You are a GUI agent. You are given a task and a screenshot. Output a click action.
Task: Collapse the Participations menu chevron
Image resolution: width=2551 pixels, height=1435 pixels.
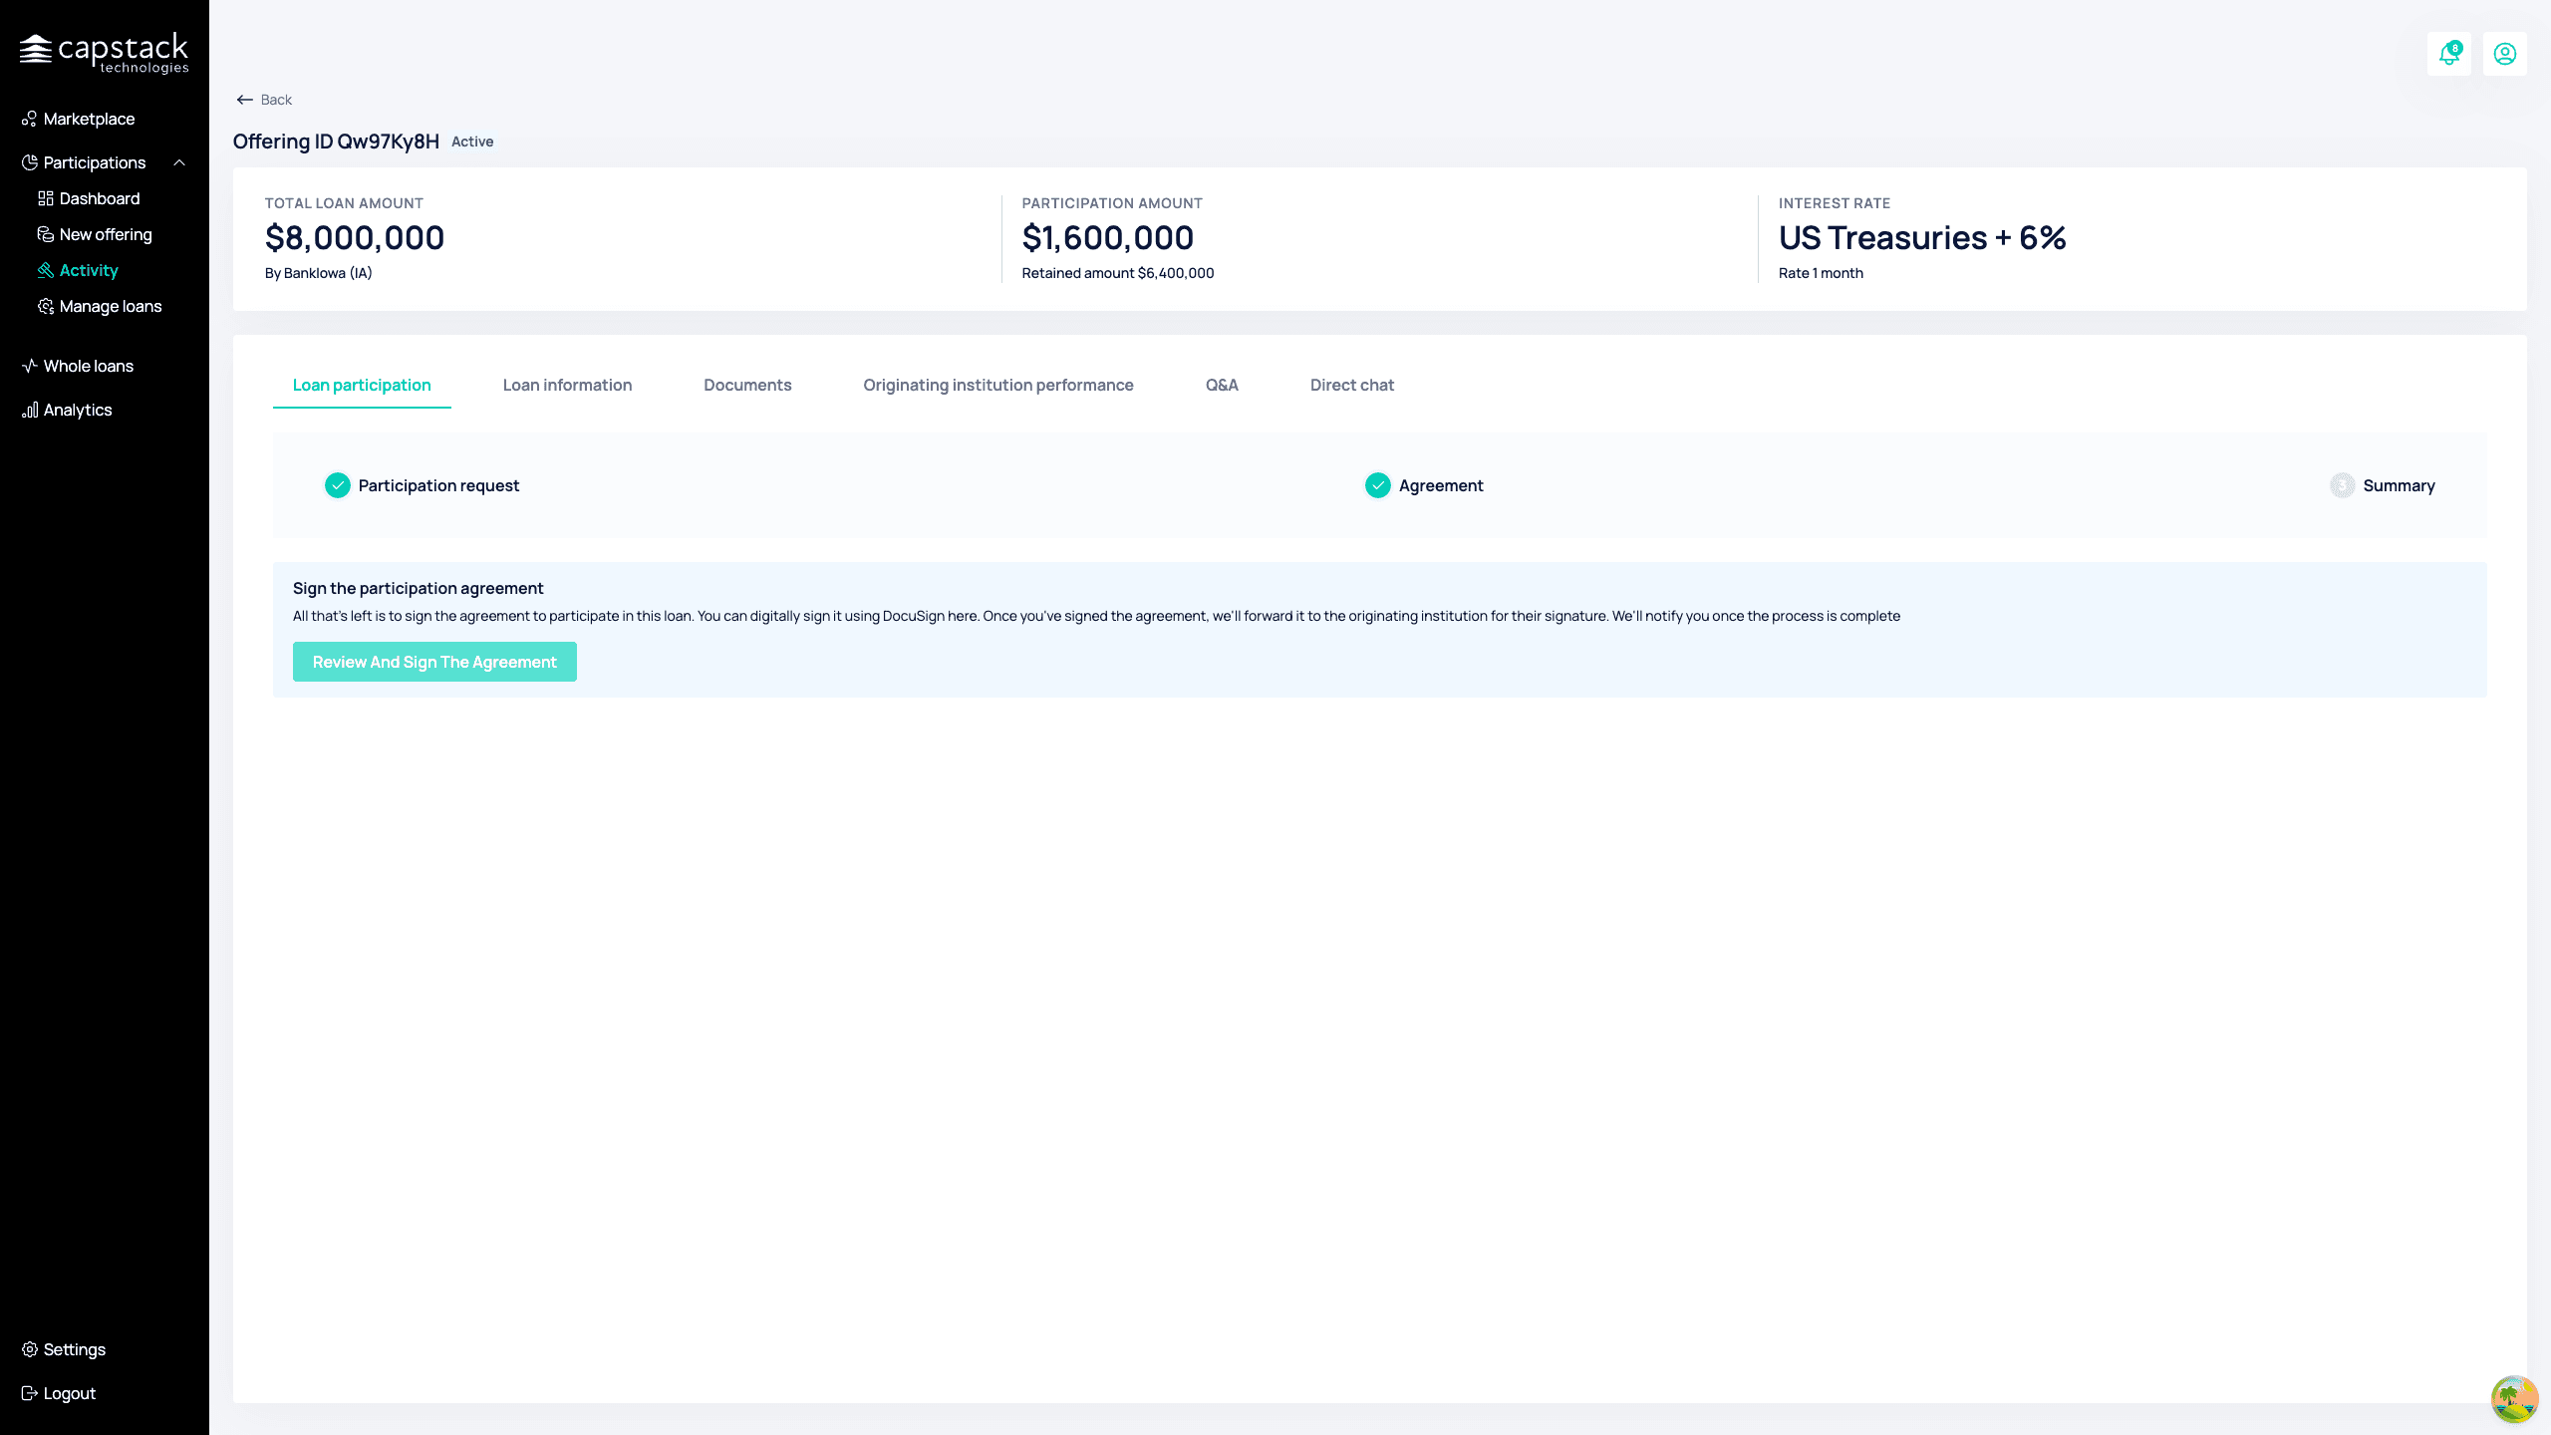[179, 162]
